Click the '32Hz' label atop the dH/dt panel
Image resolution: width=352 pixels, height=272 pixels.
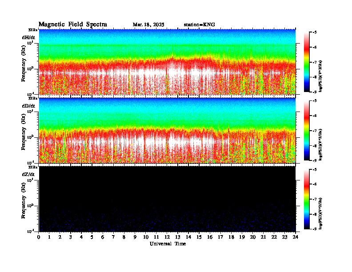click(x=33, y=30)
